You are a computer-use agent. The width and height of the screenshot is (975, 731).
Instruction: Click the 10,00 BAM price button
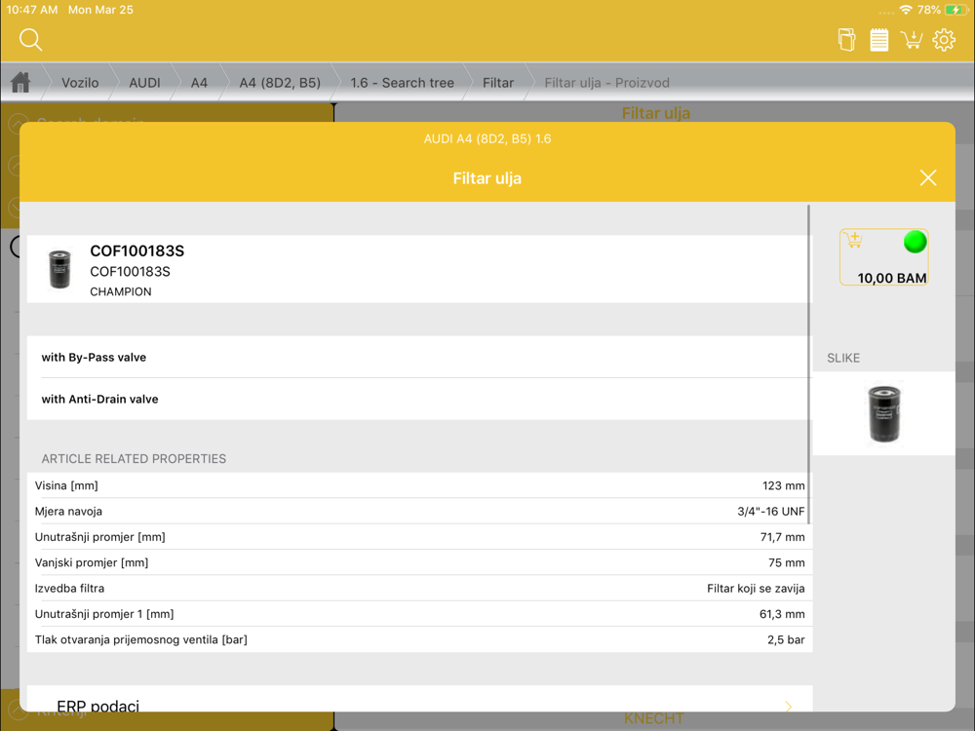(883, 257)
